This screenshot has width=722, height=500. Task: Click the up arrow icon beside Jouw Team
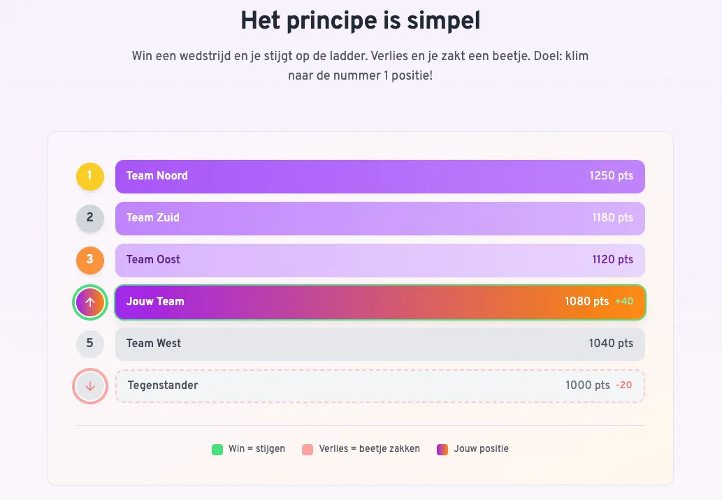pyautogui.click(x=89, y=302)
